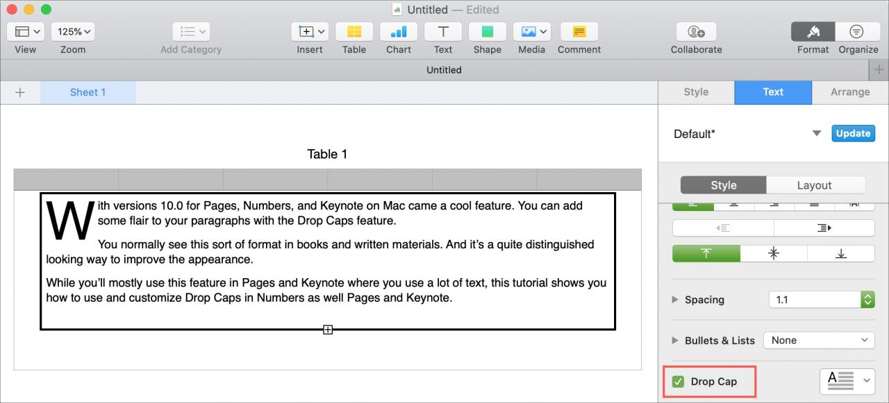Insert a Chart from the toolbar

pos(399,32)
